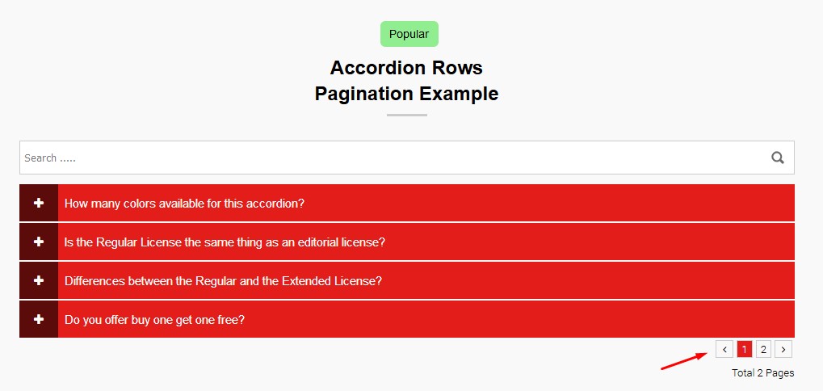Screen dimensions: 823x391
Task: Click the 'Total 2 Pages' label
Action: [762, 373]
